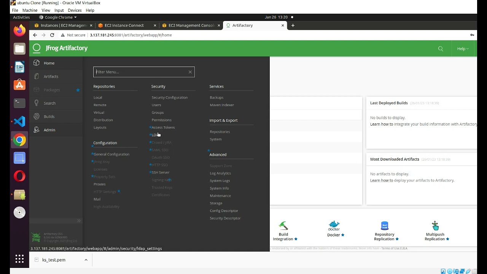Switch to the EC2 Management Console tab
Viewport: 487px width, 274px height.
[191, 25]
